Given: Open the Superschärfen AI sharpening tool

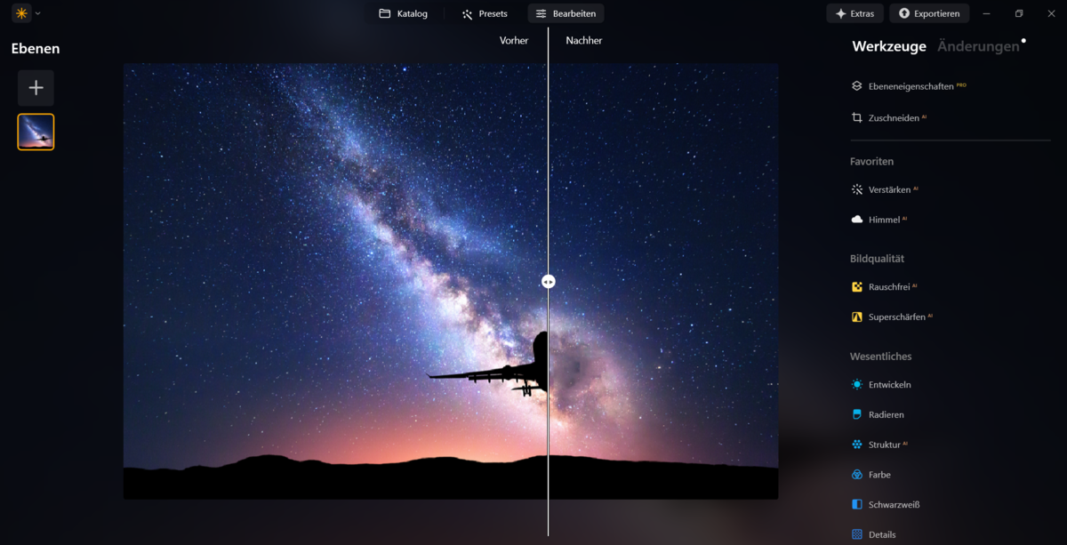Looking at the screenshot, I should click(x=898, y=316).
